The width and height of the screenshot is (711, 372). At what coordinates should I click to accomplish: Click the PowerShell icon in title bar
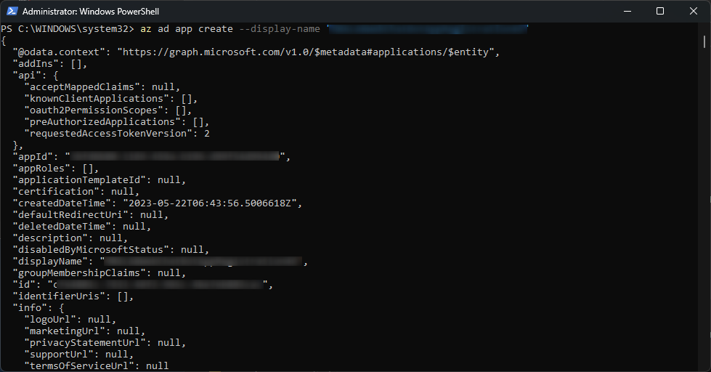tap(12, 12)
